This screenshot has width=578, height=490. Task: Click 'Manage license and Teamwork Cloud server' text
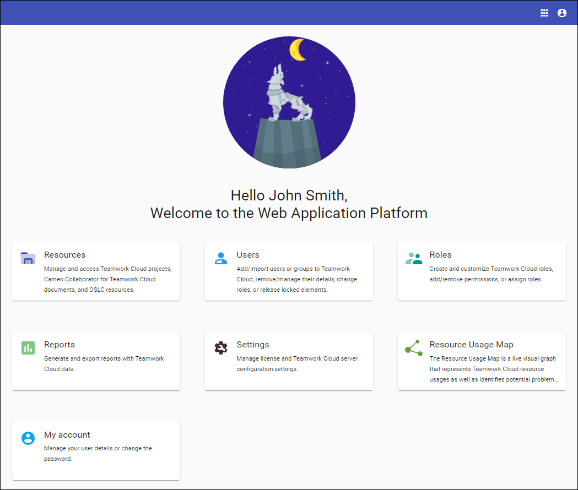297,363
